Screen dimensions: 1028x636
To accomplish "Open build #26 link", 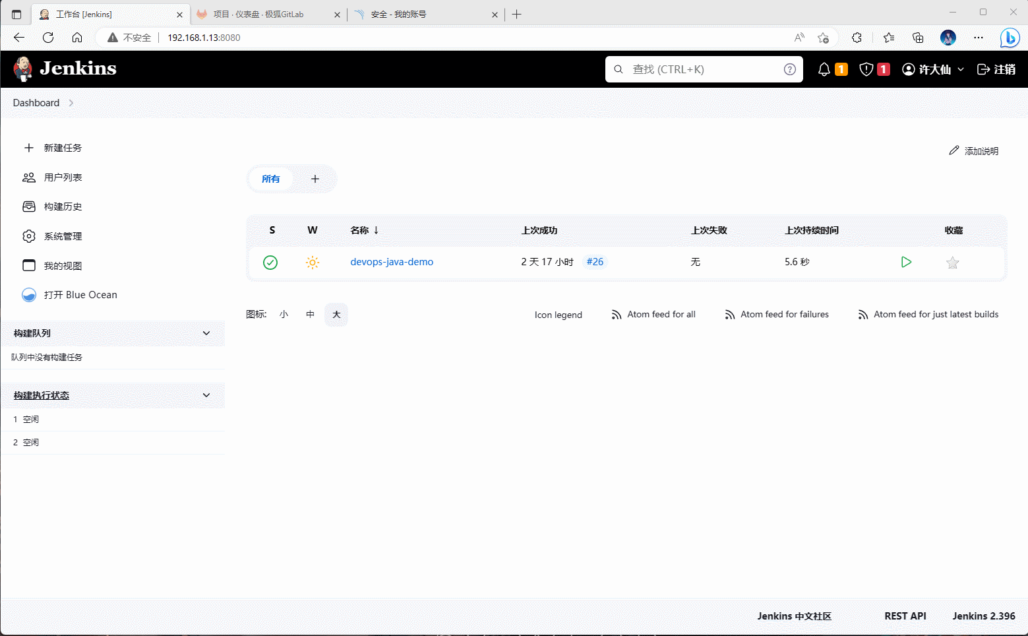I will [595, 262].
